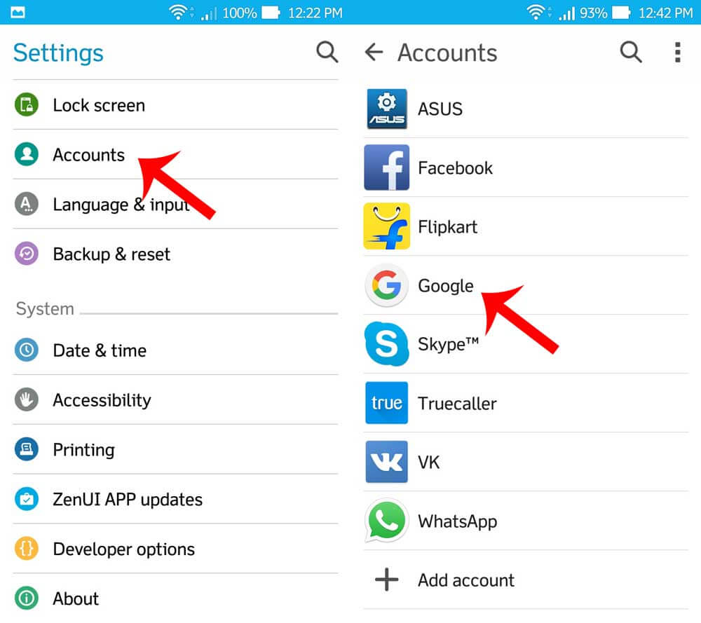Tap the plus icon to add account
Image resolution: width=701 pixels, height=623 pixels.
[x=386, y=580]
